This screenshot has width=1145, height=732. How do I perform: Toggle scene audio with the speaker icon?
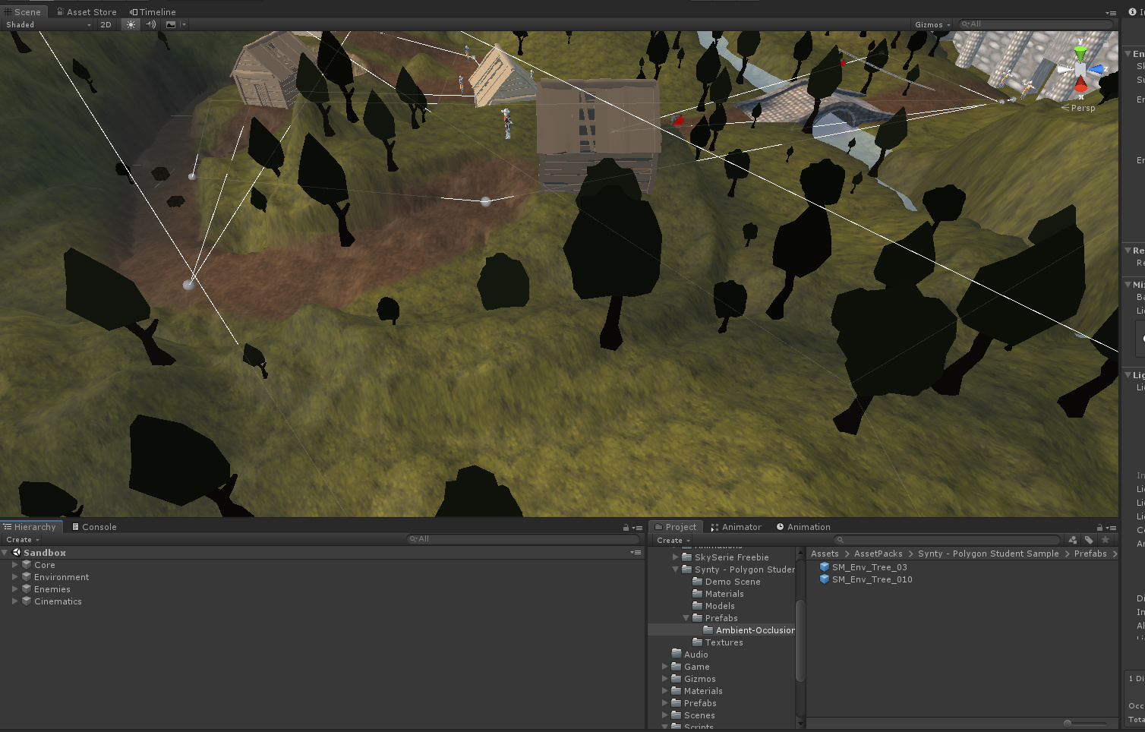click(x=150, y=24)
